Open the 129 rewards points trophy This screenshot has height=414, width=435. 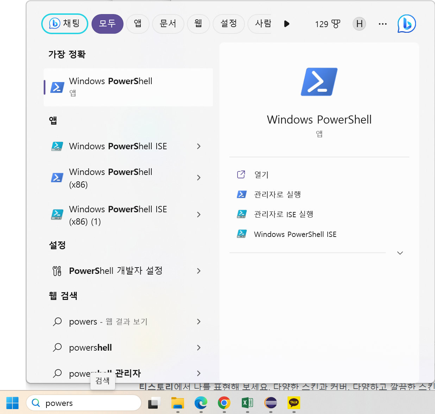tap(328, 24)
